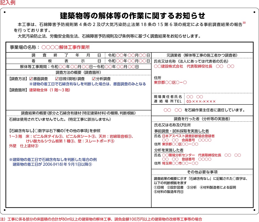Click the red text 日本アスベスト調査診断協会登録者
259x222 pixels.
188,136
